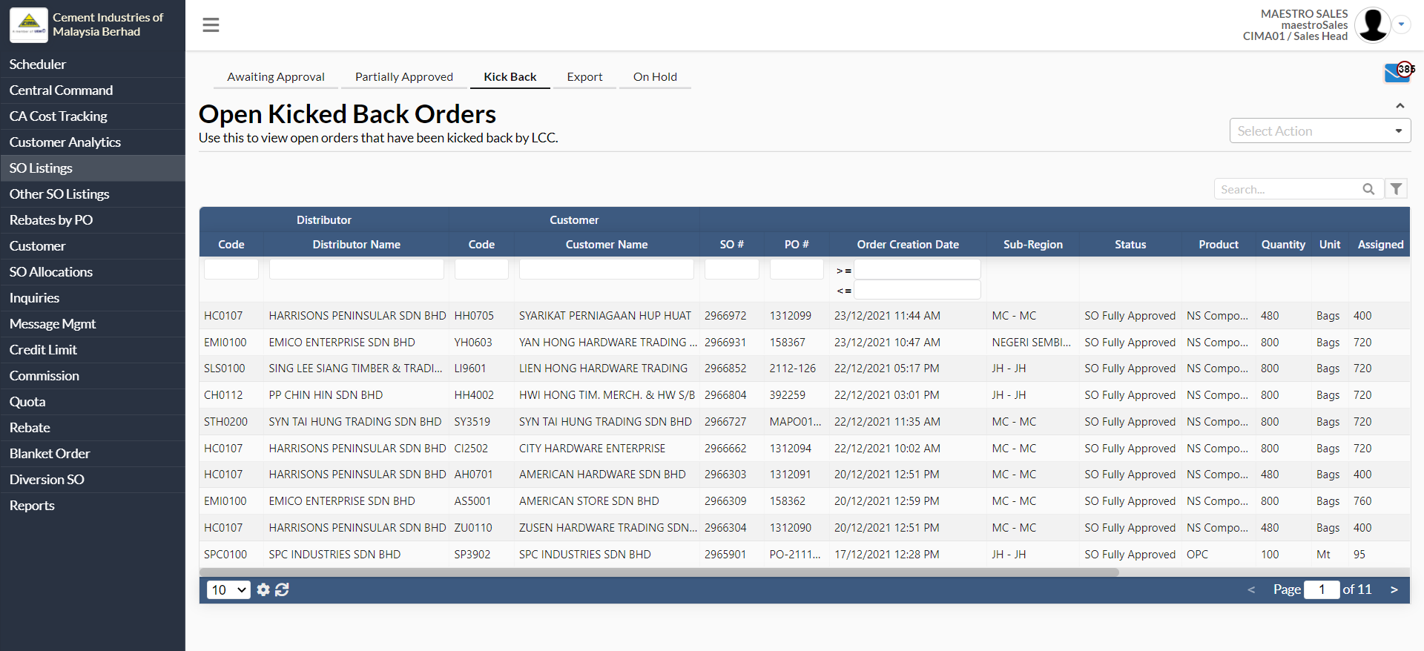Viewport: 1424px width, 651px height.
Task: Sort by Status column header
Action: coord(1130,245)
